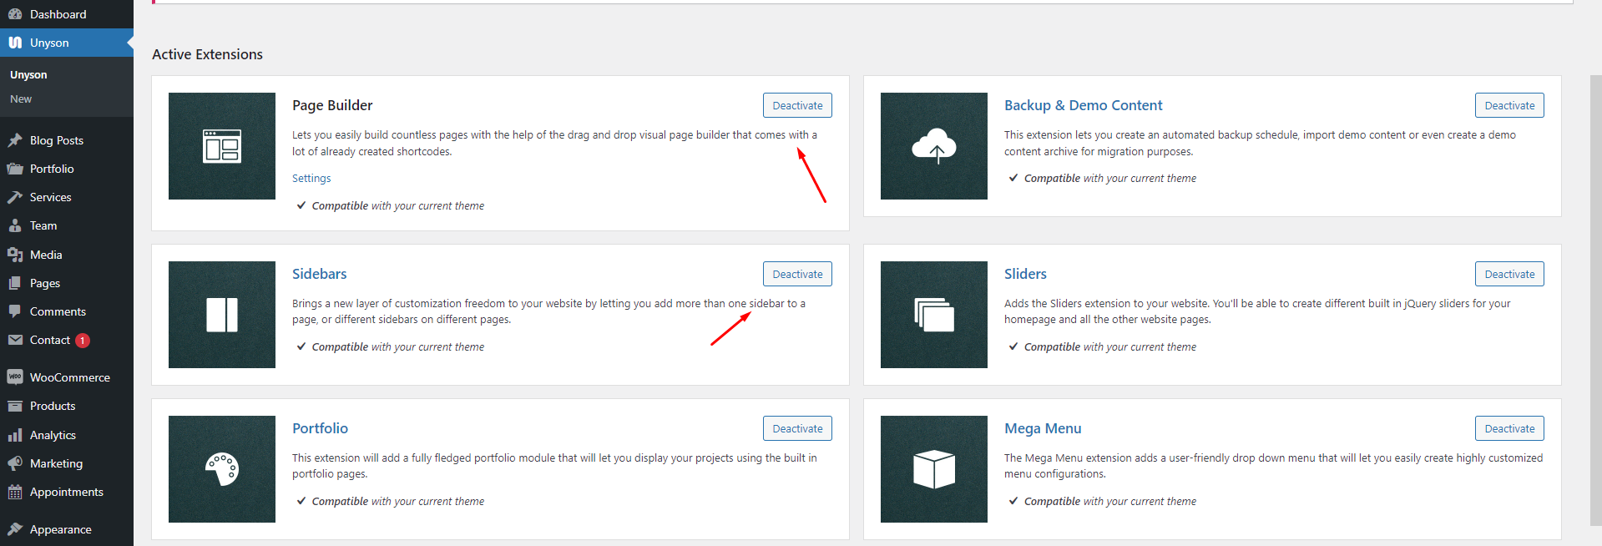The width and height of the screenshot is (1602, 546).
Task: Click the Appointments calendar icon
Action: (15, 492)
